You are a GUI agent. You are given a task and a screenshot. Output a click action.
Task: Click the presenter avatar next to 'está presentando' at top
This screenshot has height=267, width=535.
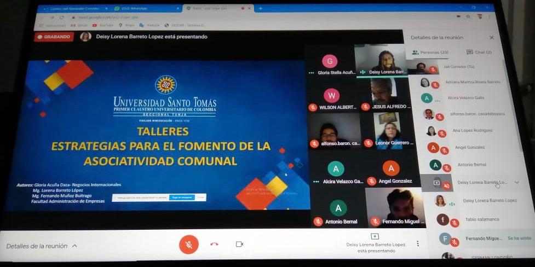tap(85, 37)
